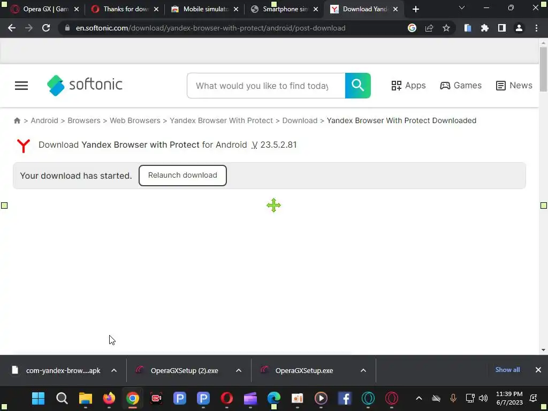The height and width of the screenshot is (411, 548).
Task: Click the Relaunch download button
Action: coord(182,176)
